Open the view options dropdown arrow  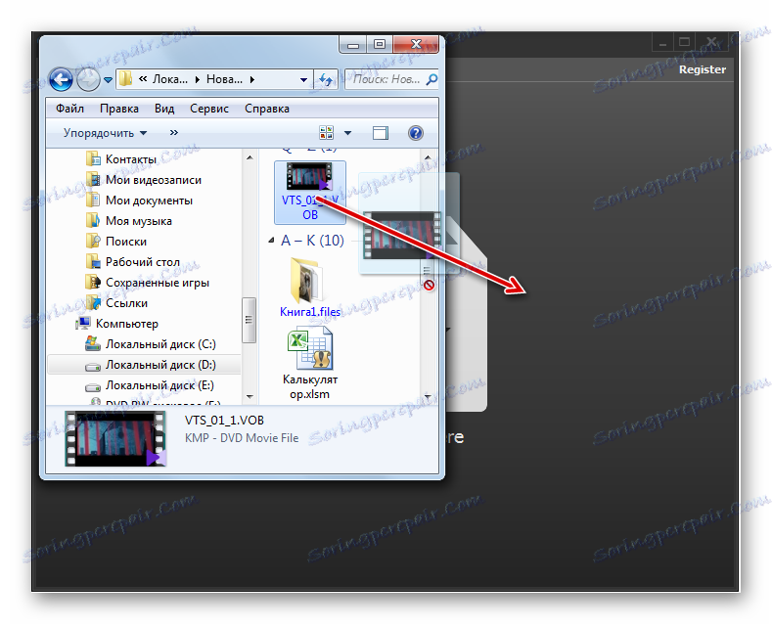(x=347, y=133)
